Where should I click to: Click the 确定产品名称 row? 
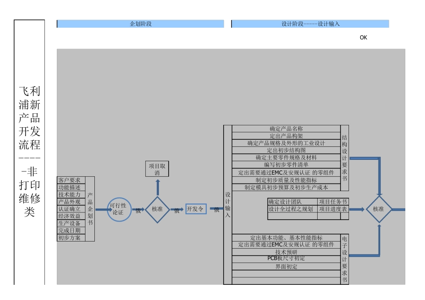tap(286, 129)
